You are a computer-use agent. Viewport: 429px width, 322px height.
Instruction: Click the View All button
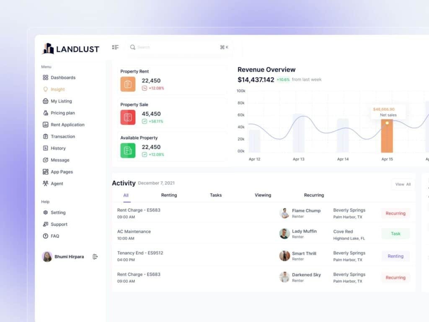click(403, 184)
